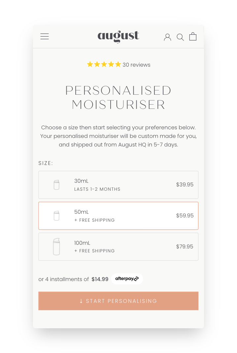Click the $14.99 installment amount
The width and height of the screenshot is (237, 353).
(100, 279)
